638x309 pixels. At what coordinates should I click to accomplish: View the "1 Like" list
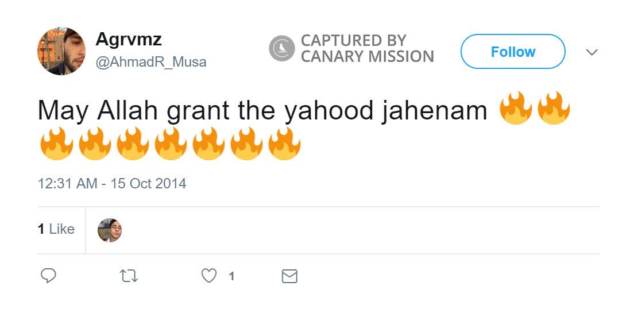[56, 229]
